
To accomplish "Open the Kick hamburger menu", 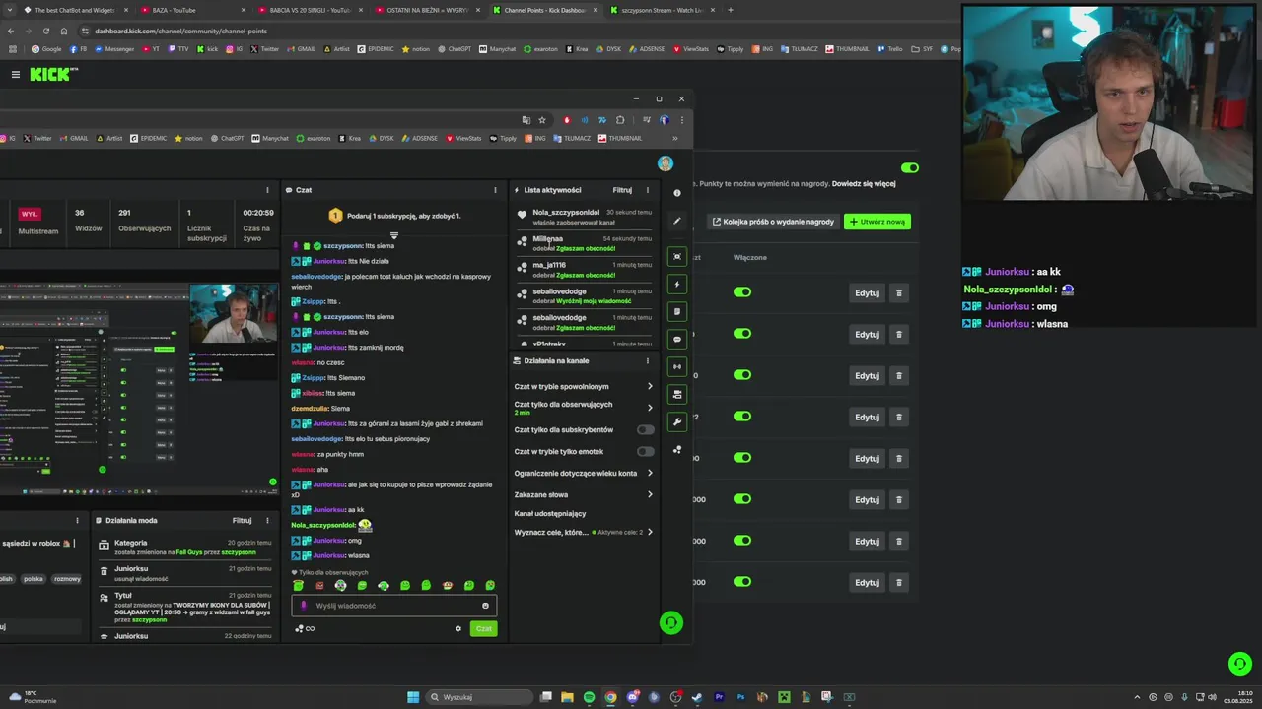I will (15, 74).
